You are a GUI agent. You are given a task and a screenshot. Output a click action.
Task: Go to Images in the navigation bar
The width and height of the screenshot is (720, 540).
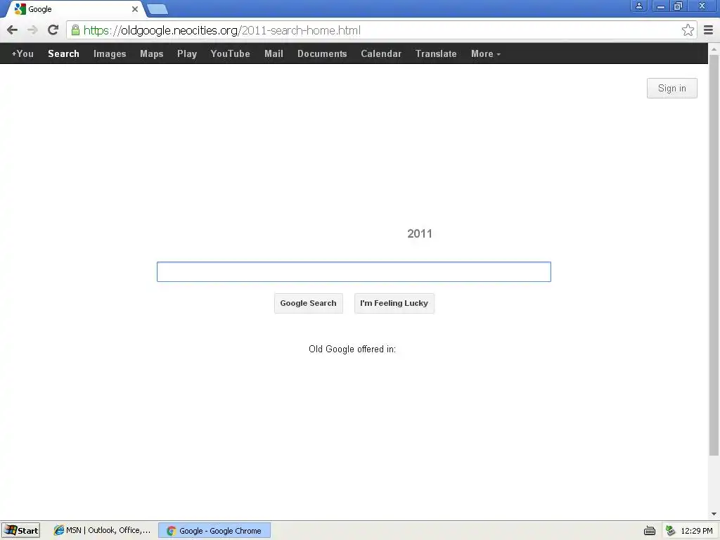tap(110, 53)
